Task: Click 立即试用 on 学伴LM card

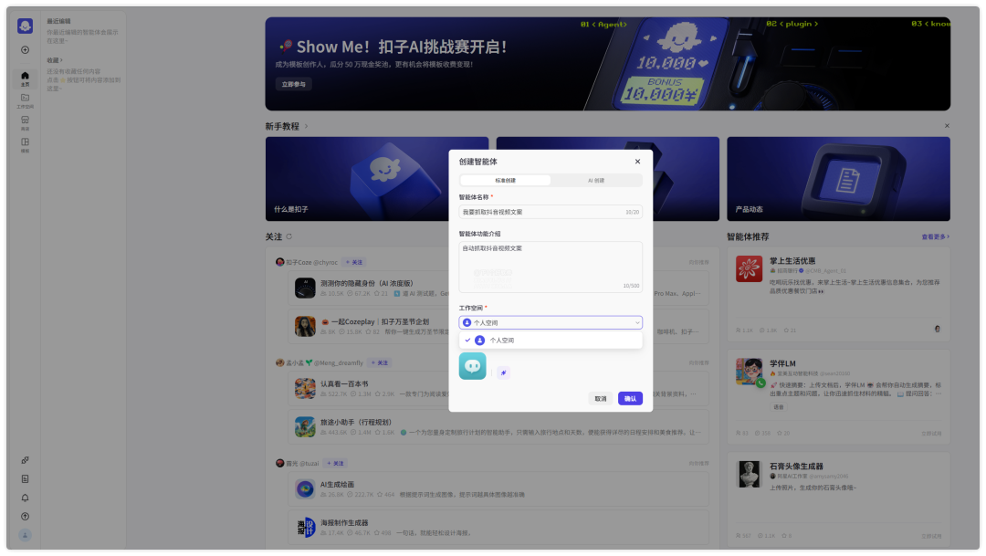Action: (x=931, y=434)
